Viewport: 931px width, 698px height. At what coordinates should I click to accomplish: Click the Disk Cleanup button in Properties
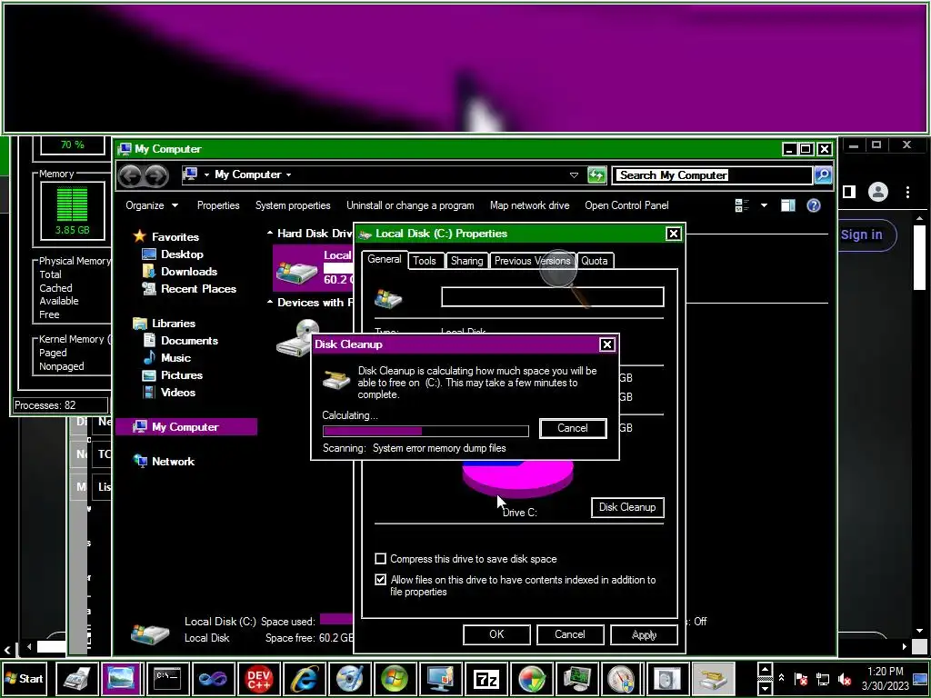pos(627,507)
